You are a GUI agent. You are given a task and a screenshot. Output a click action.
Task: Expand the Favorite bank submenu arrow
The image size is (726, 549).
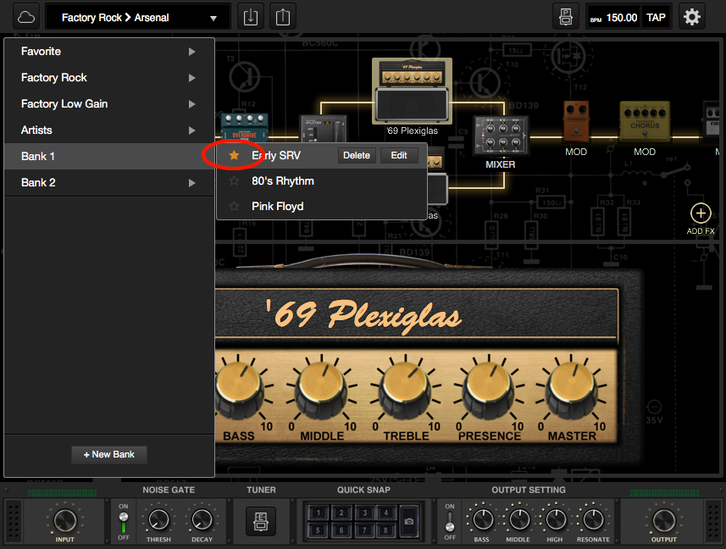pyautogui.click(x=191, y=52)
